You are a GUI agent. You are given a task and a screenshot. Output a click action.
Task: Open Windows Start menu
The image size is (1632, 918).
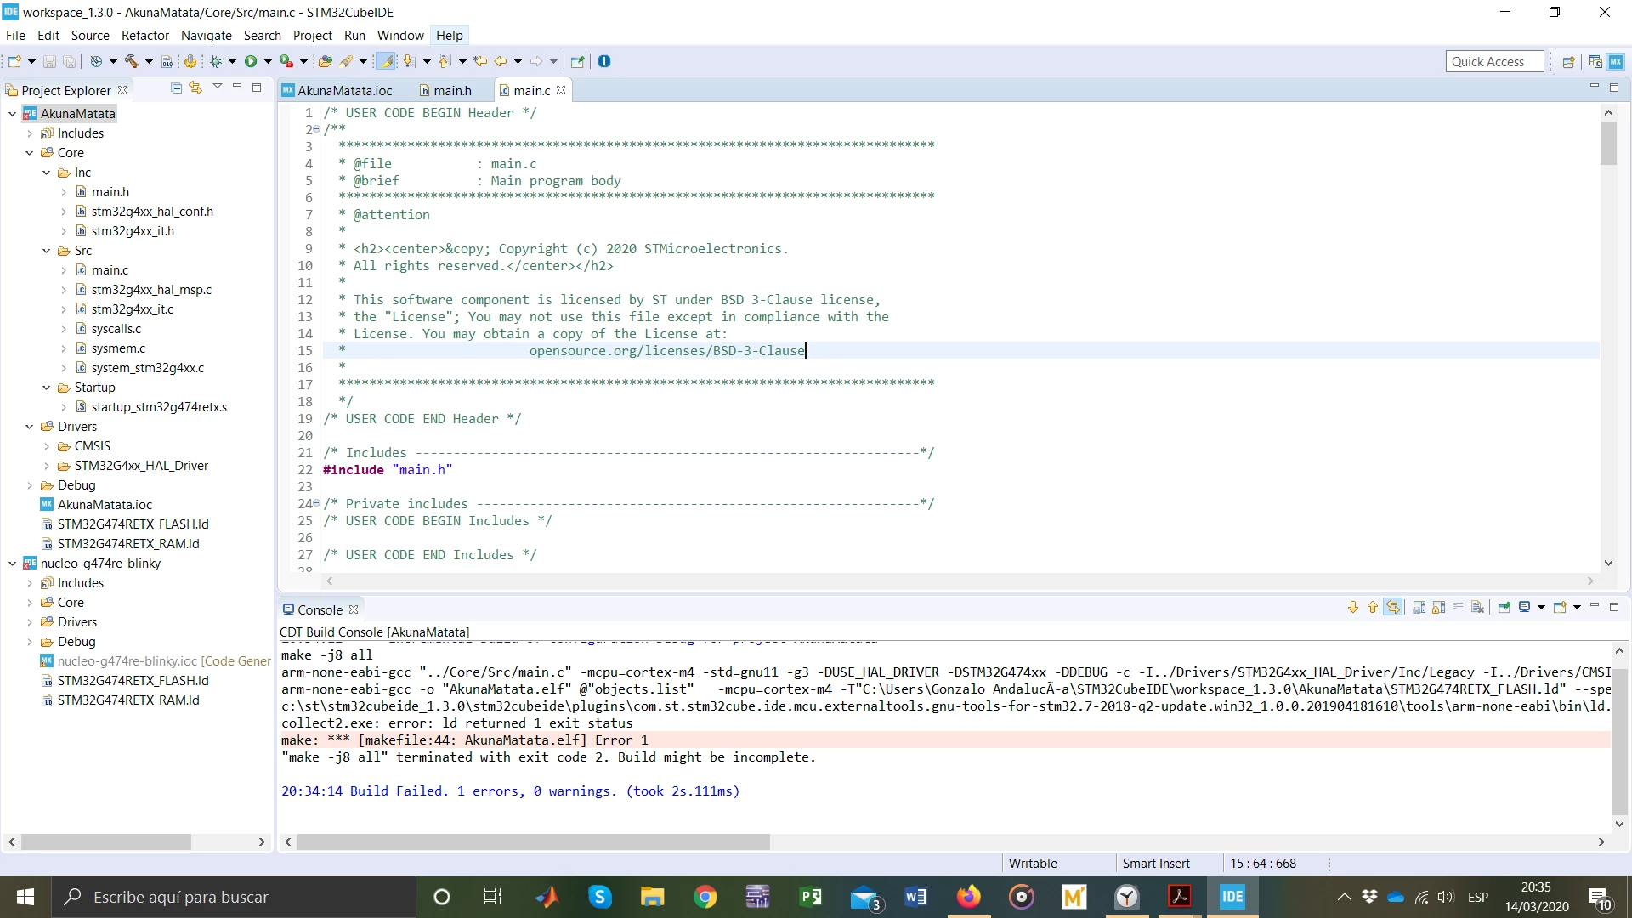point(25,897)
